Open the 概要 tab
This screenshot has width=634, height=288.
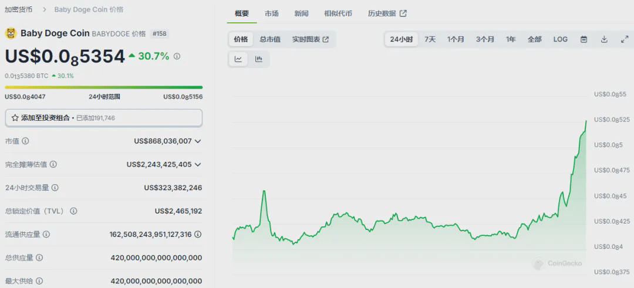(x=242, y=13)
